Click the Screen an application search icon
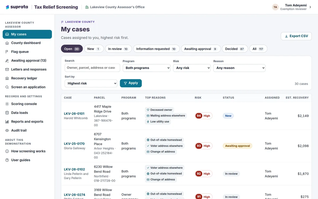 pyautogui.click(x=7, y=87)
